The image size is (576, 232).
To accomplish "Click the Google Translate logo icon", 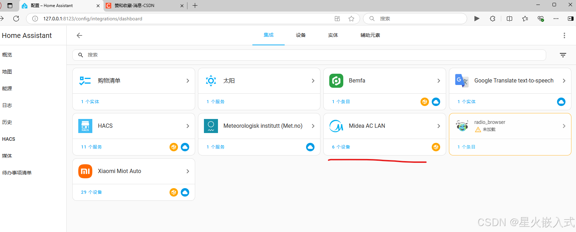I will pos(462,81).
